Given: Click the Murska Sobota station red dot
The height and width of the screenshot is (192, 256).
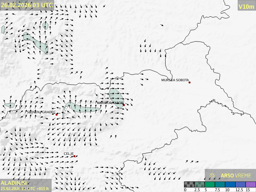Looking at the screenshot, I should pyautogui.click(x=190, y=82).
